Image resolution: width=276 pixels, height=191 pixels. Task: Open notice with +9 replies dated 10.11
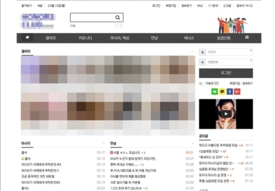tap(211, 157)
